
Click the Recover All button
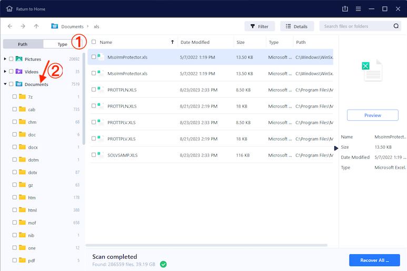click(374, 260)
